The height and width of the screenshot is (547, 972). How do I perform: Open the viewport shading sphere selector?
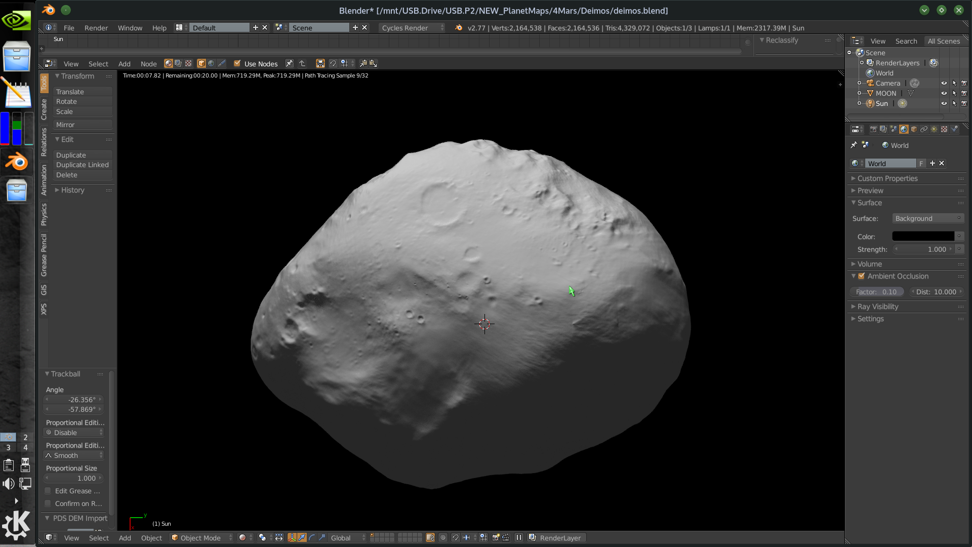[246, 538]
